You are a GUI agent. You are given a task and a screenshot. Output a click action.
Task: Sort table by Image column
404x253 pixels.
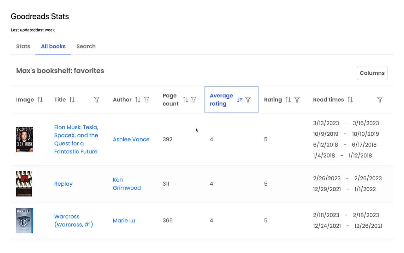click(40, 100)
